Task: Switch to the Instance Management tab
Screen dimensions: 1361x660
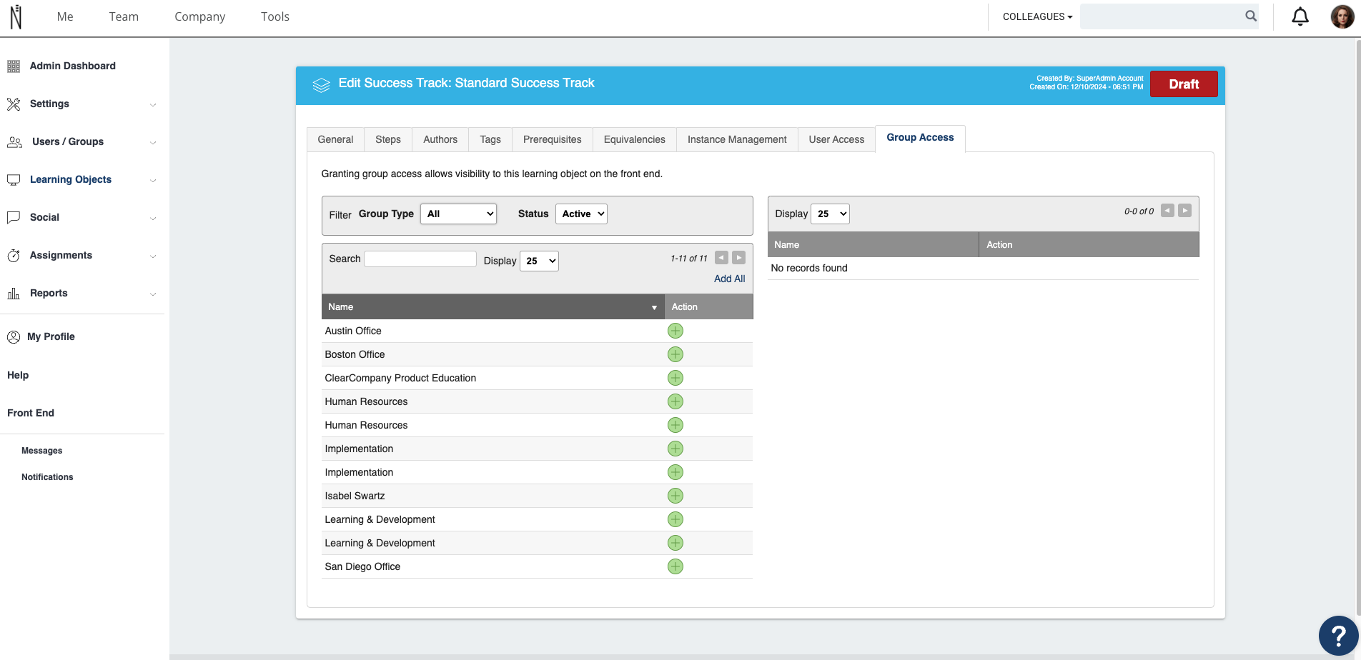Action: click(737, 139)
